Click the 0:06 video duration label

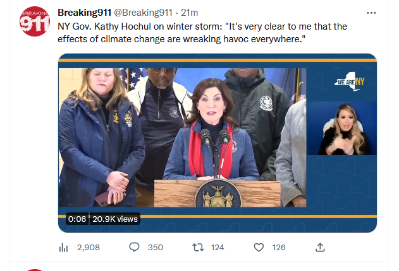click(x=77, y=219)
